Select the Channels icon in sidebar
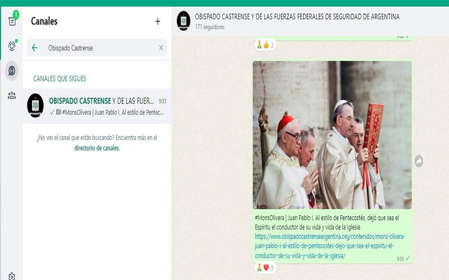Image resolution: width=449 pixels, height=280 pixels. click(x=12, y=71)
